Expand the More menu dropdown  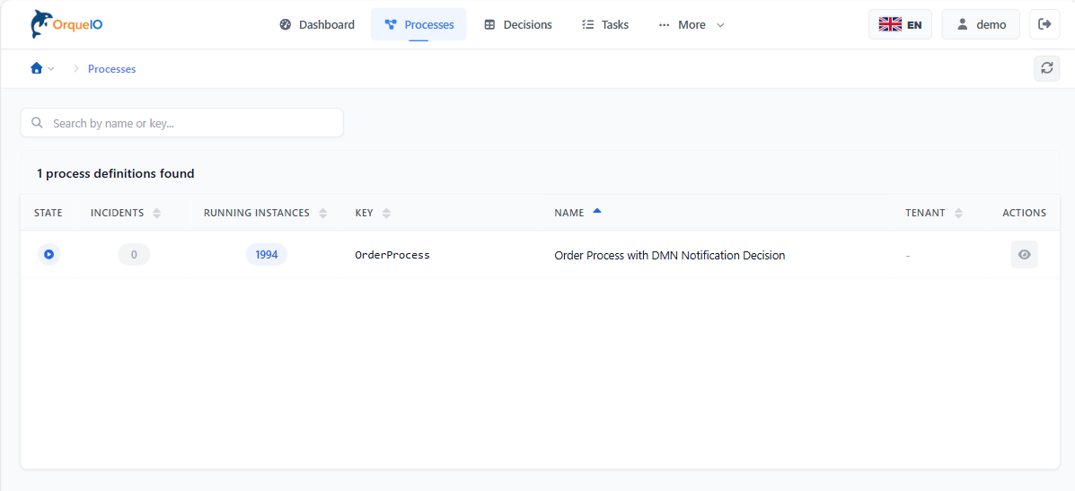coord(692,24)
